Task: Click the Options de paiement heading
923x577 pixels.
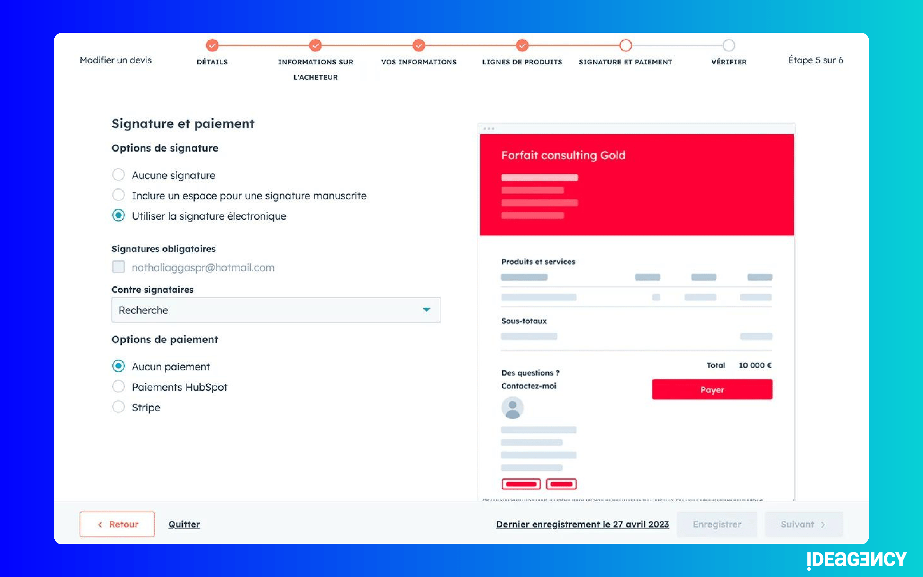Action: pyautogui.click(x=165, y=339)
